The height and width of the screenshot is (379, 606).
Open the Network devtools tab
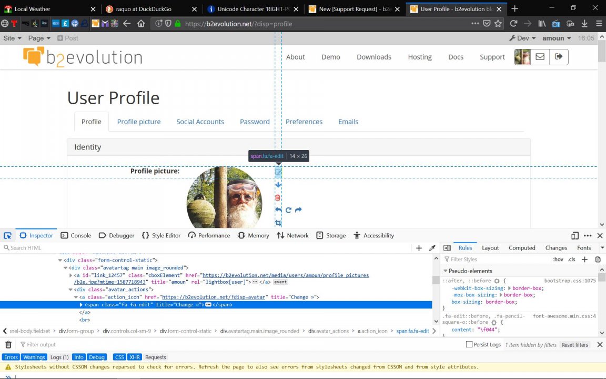292,235
